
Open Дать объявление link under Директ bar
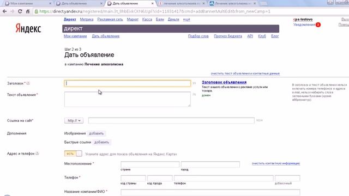106,36
